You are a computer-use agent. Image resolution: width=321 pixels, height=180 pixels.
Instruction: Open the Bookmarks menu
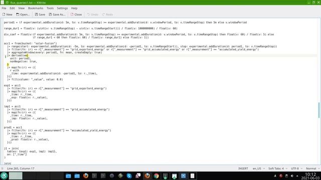point(36,8)
